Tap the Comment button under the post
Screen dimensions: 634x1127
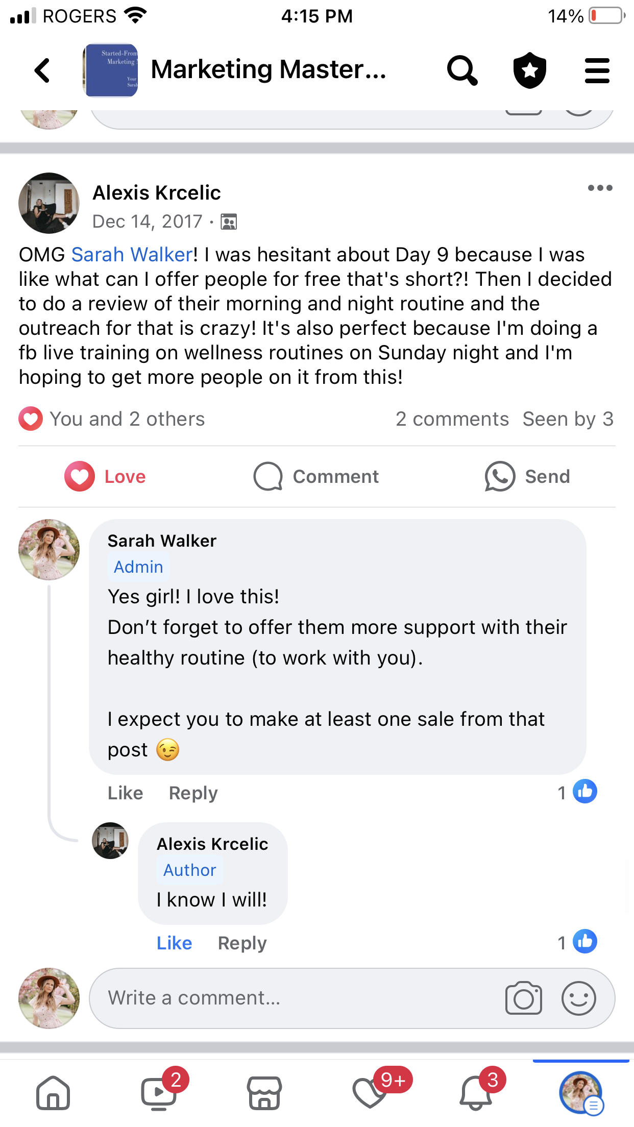pos(316,476)
